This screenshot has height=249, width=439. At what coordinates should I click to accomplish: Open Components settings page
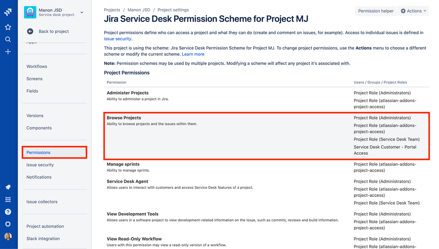click(x=39, y=128)
